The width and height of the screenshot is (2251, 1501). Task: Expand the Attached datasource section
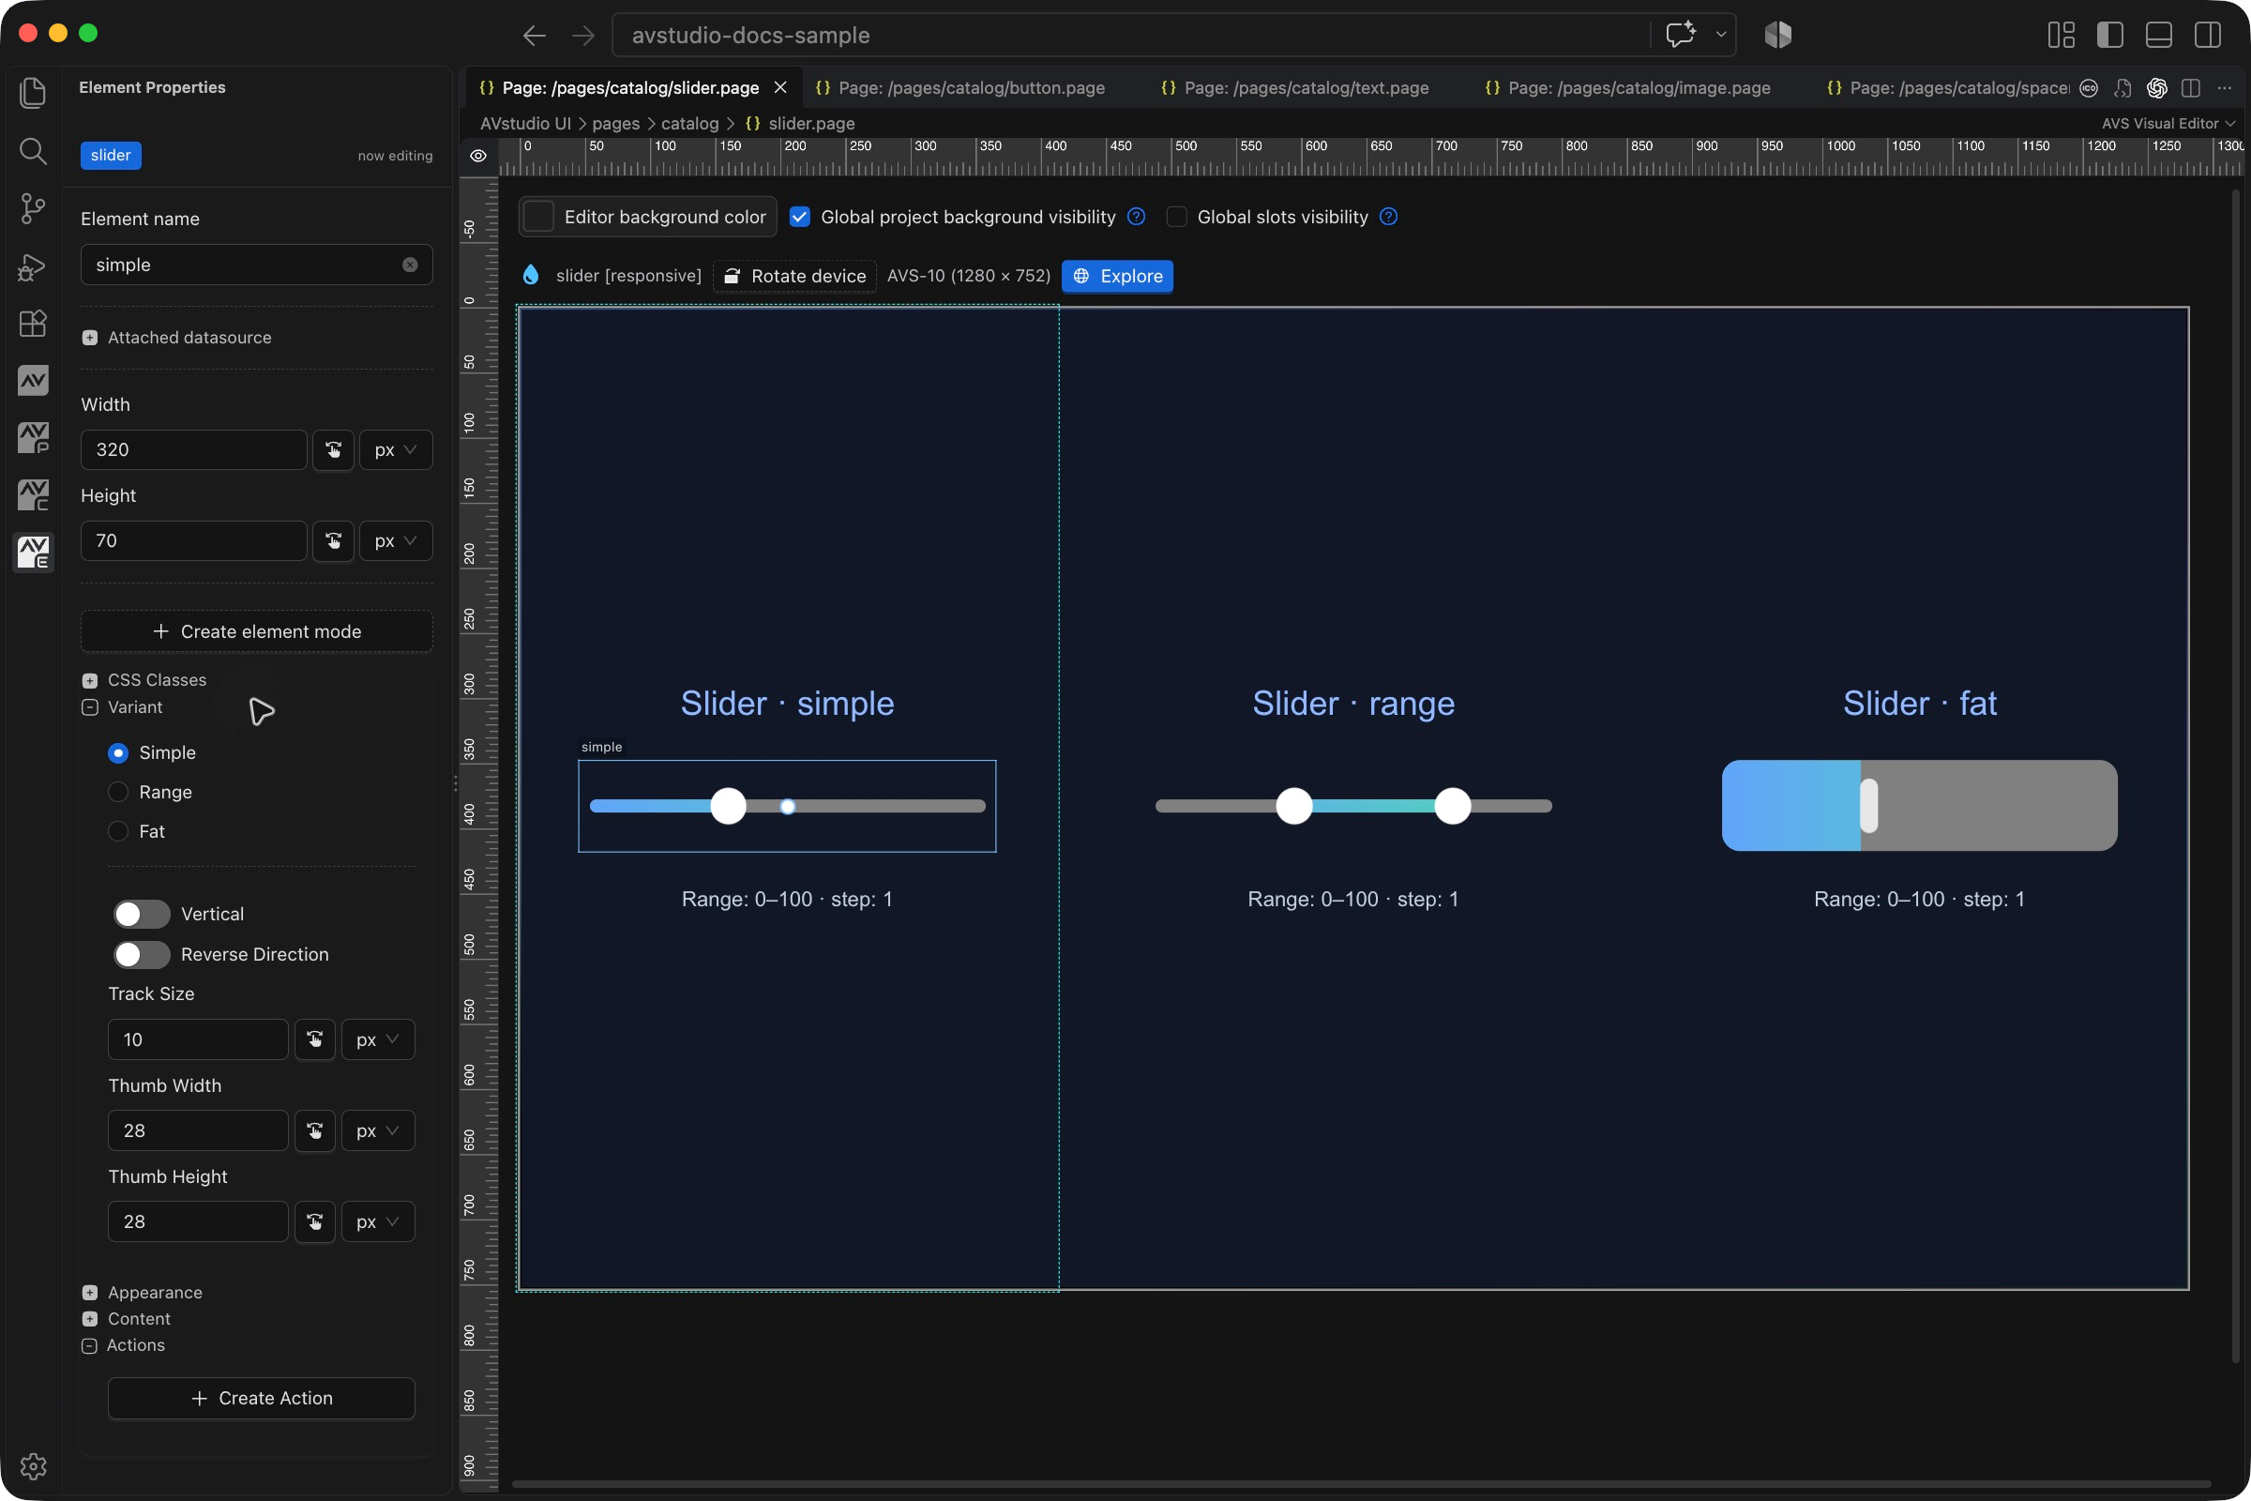(89, 338)
